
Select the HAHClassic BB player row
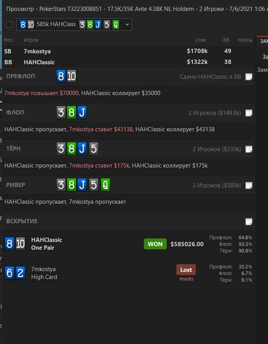point(128,62)
